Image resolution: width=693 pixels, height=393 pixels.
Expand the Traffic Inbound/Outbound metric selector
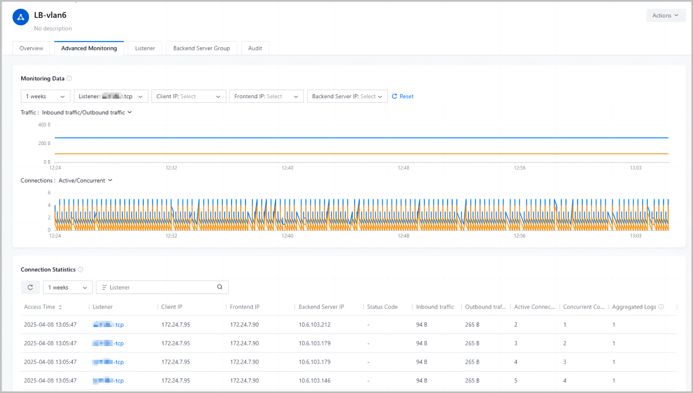tap(87, 113)
